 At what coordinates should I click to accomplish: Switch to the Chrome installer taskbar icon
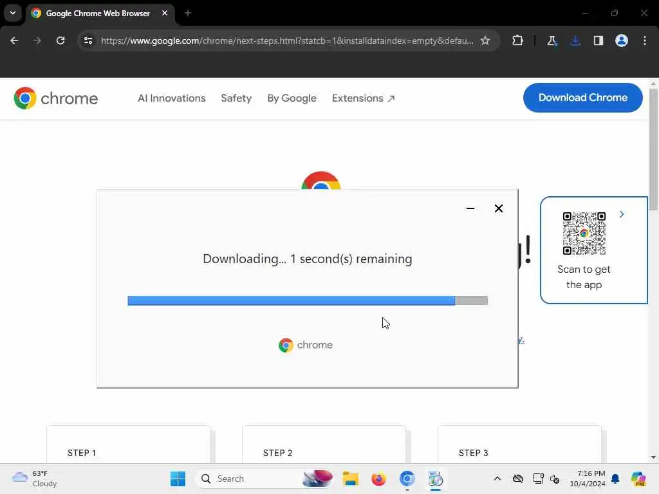(x=436, y=479)
